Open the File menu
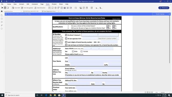 (x=2, y=4)
